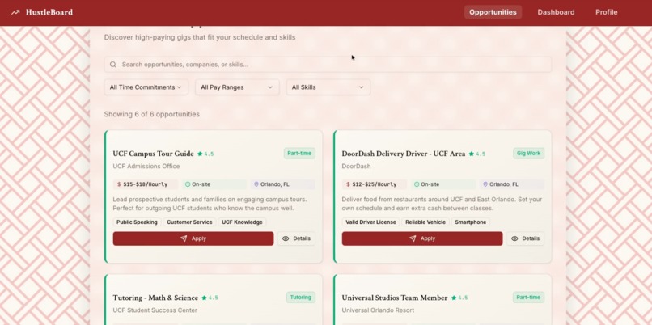Open Universal Studios Team Member title
This screenshot has width=652, height=325.
pos(395,298)
